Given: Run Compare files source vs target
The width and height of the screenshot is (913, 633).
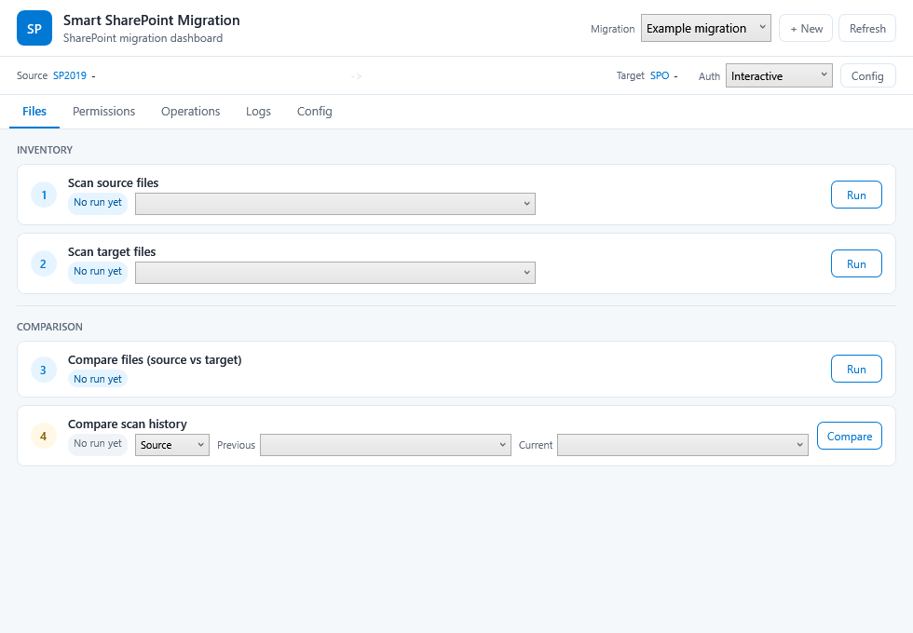Looking at the screenshot, I should (x=856, y=369).
